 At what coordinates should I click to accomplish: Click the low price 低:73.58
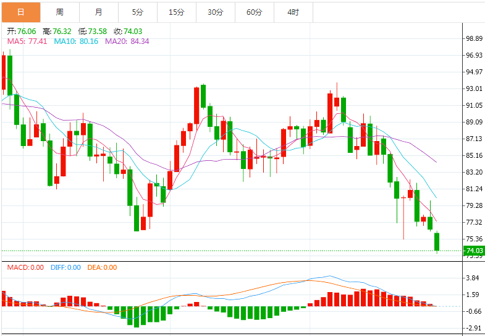click(x=93, y=32)
